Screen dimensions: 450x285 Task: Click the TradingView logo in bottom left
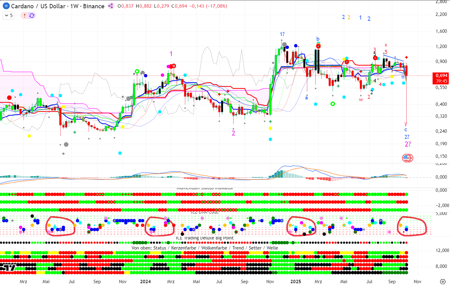pyautogui.click(x=8, y=268)
